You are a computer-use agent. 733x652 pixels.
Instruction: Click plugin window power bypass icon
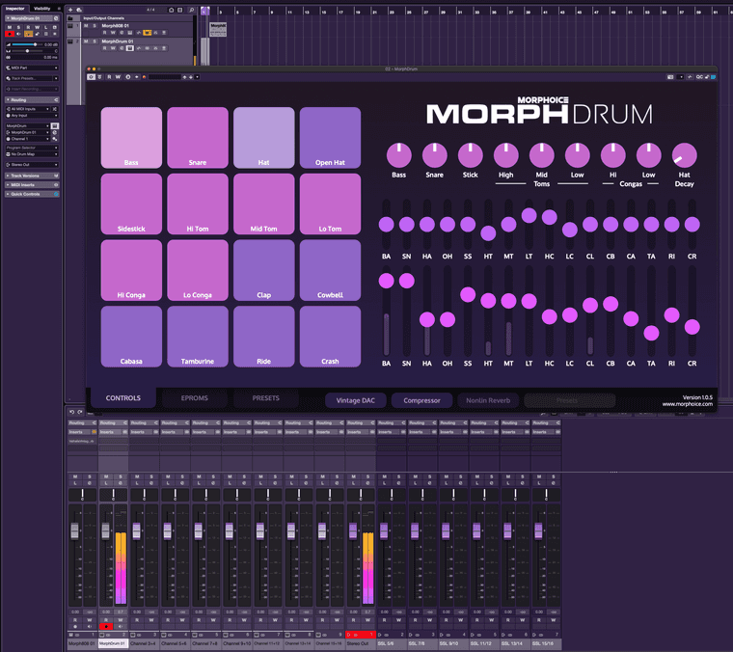(92, 77)
